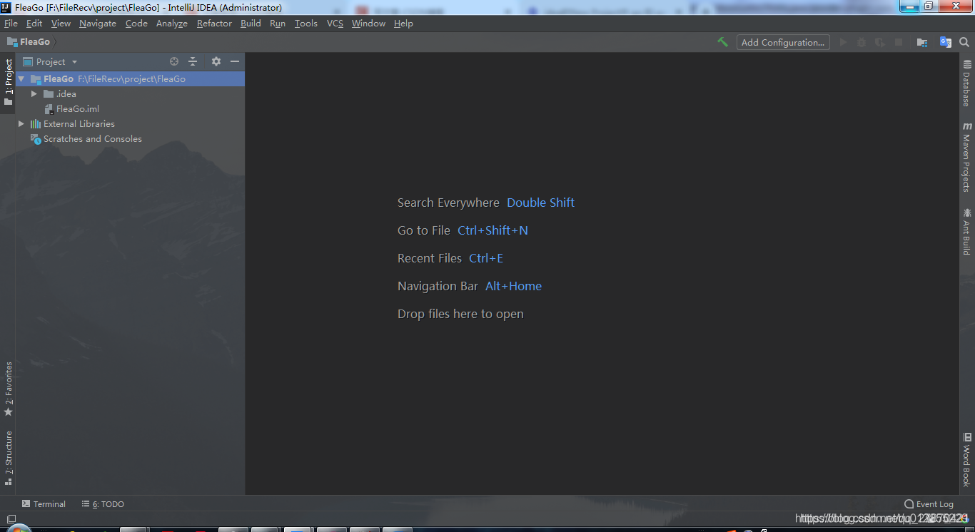
Task: Click the FleaGo.iml file icon
Action: [49, 109]
